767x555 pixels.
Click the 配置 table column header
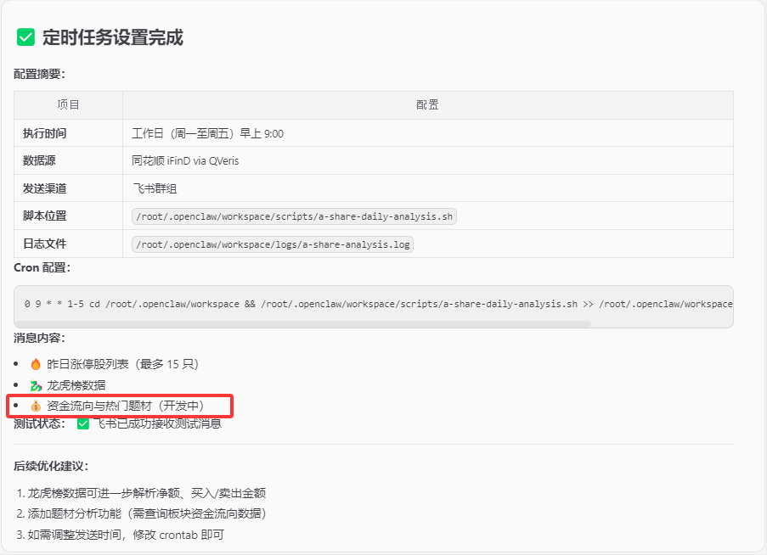pyautogui.click(x=427, y=105)
